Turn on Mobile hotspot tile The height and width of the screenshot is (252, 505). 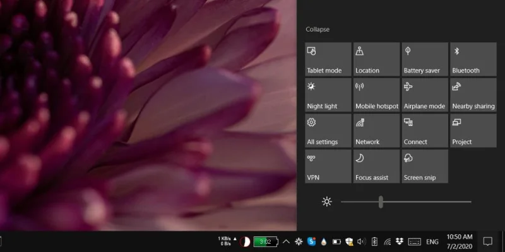376,95
